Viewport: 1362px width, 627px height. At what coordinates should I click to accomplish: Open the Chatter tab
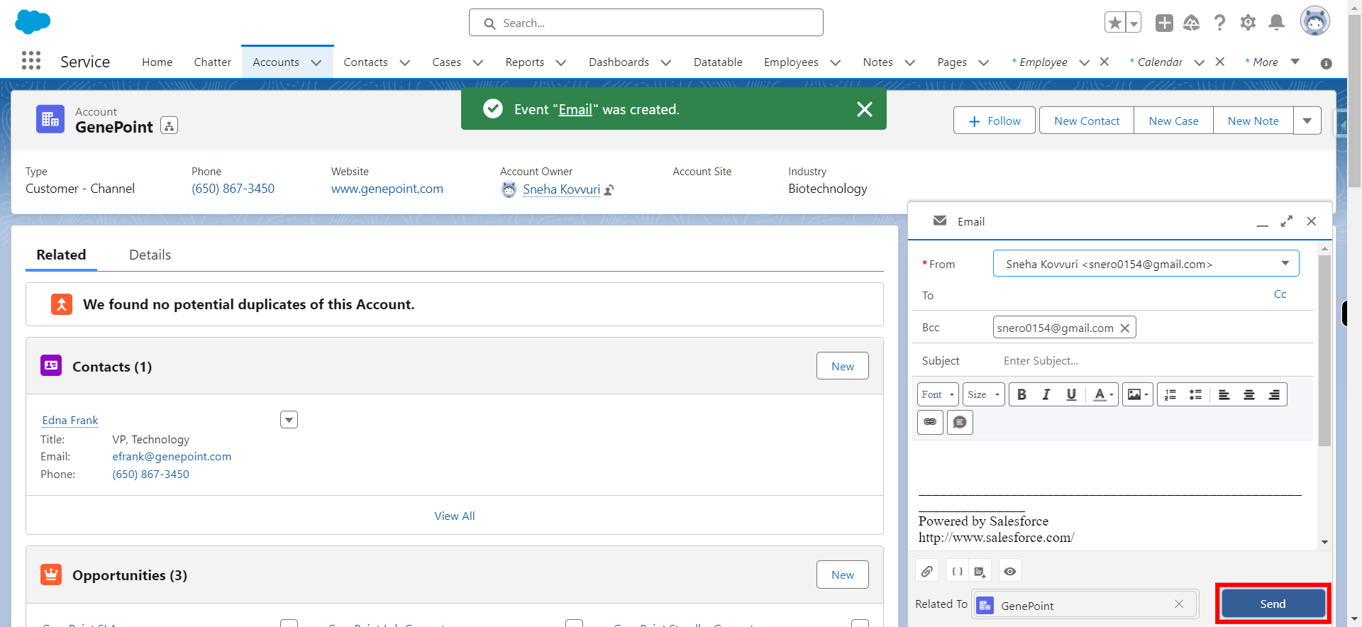coord(213,62)
